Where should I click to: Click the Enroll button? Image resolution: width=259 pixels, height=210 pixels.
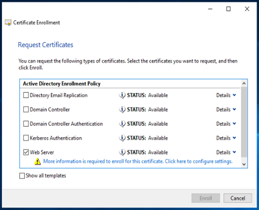click(x=206, y=198)
